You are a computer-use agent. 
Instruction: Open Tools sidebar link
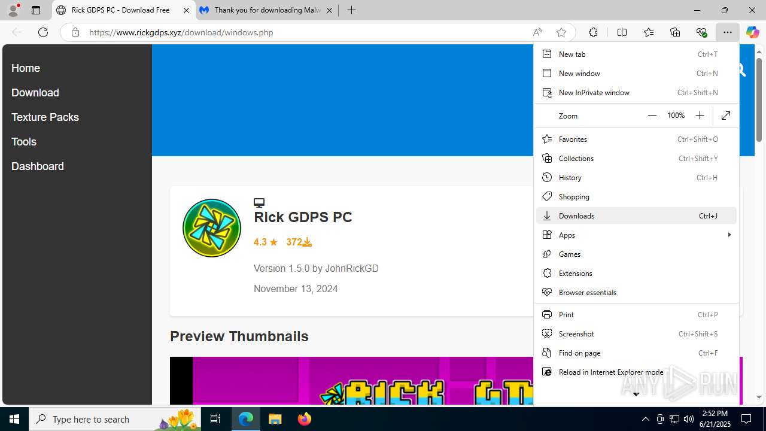pos(24,142)
